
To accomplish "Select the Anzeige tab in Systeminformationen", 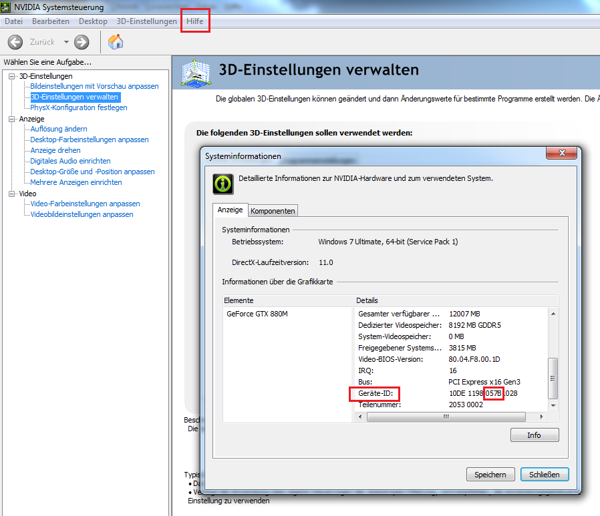I will click(x=230, y=210).
